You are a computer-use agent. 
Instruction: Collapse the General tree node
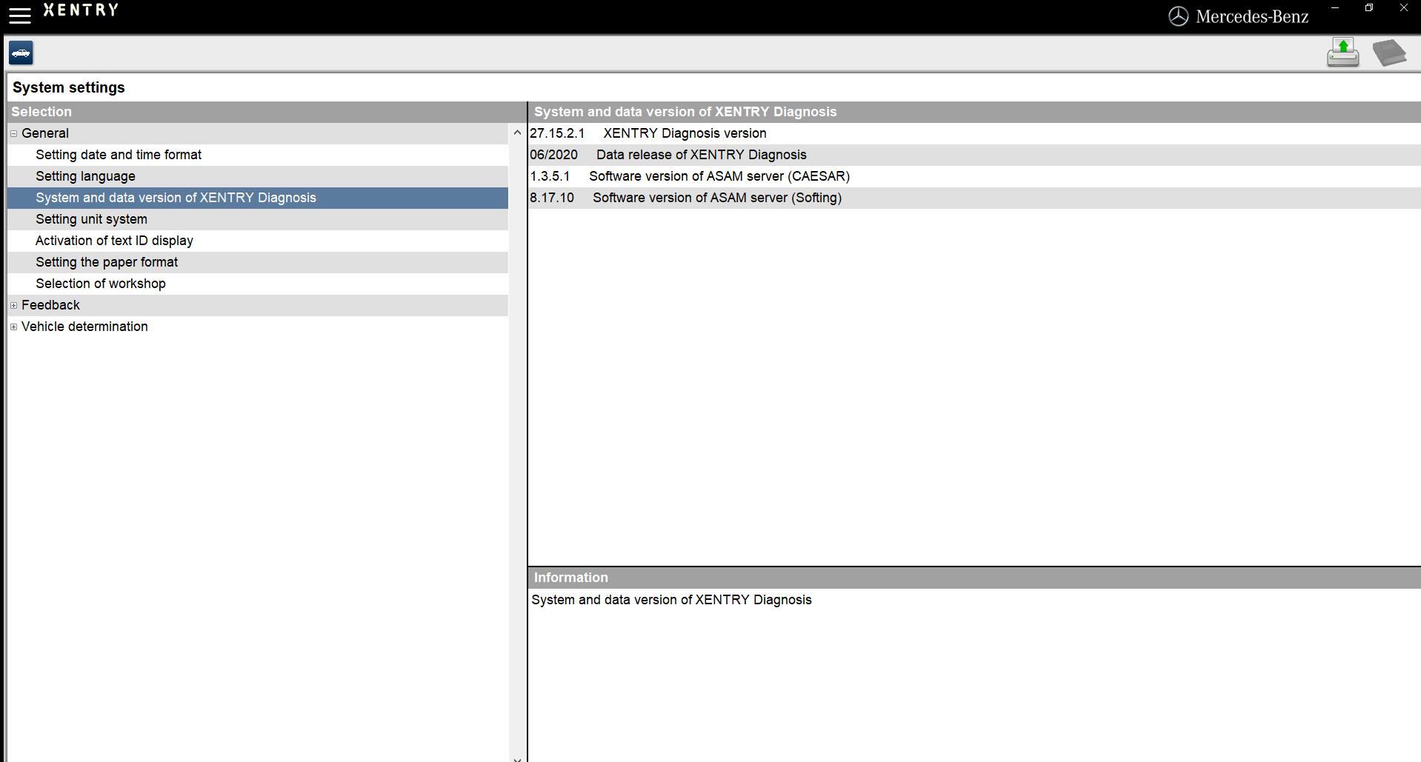(13, 133)
